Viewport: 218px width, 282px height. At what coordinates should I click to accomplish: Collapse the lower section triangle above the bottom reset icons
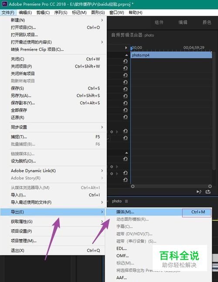126,153
